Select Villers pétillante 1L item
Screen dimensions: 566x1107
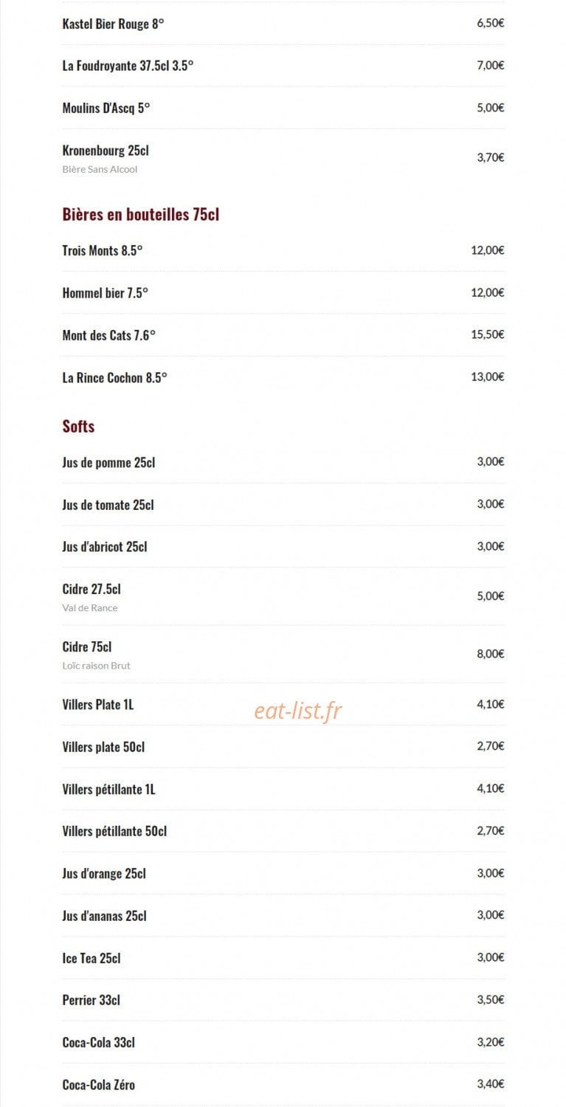283,789
